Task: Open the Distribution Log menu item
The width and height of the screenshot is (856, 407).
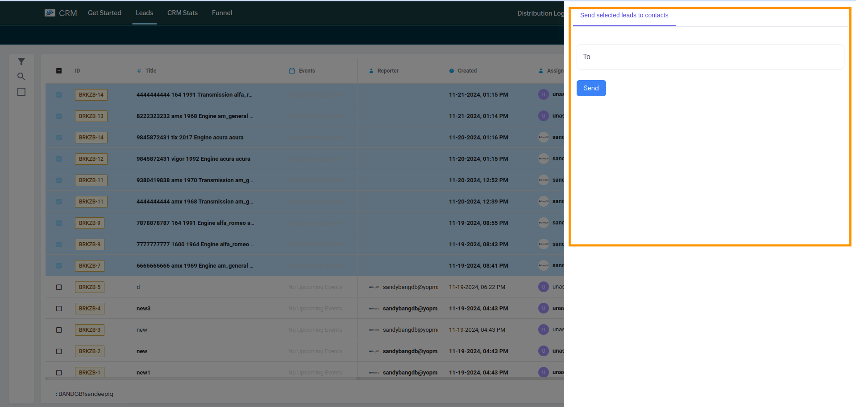Action: 540,13
